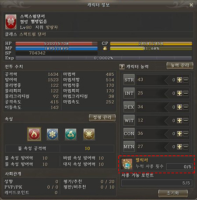
Task: Select the brown earth attribute icon
Action: [x=89, y=134]
